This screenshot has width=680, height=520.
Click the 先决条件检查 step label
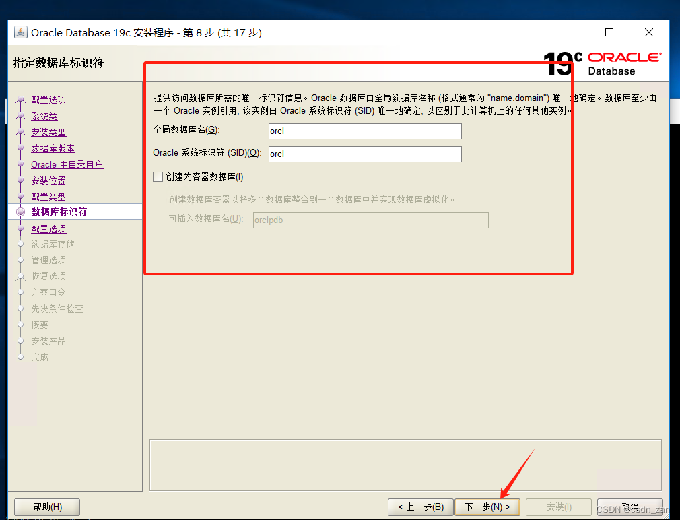point(57,308)
